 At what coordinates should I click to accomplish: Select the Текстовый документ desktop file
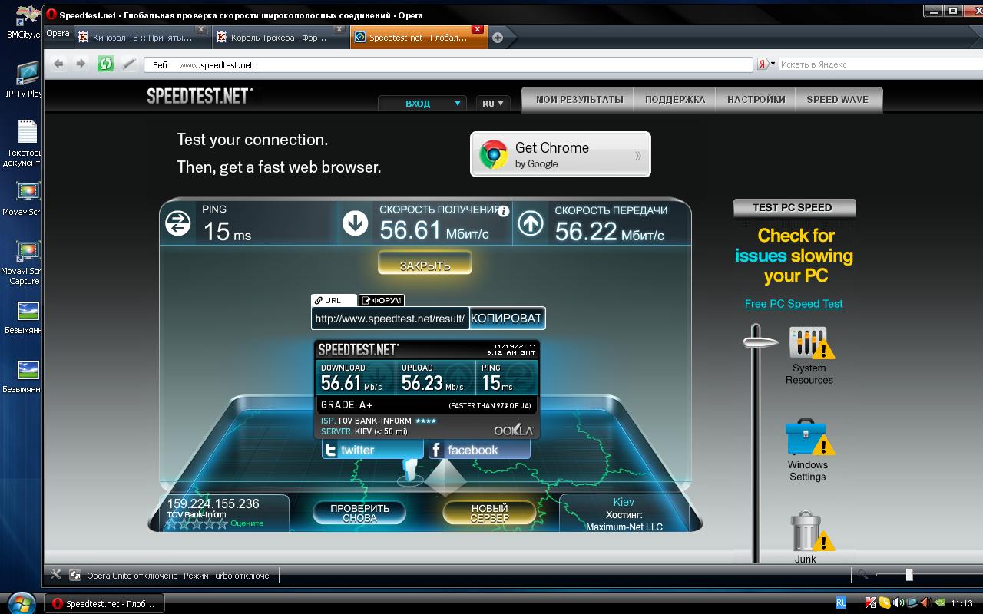pyautogui.click(x=23, y=144)
